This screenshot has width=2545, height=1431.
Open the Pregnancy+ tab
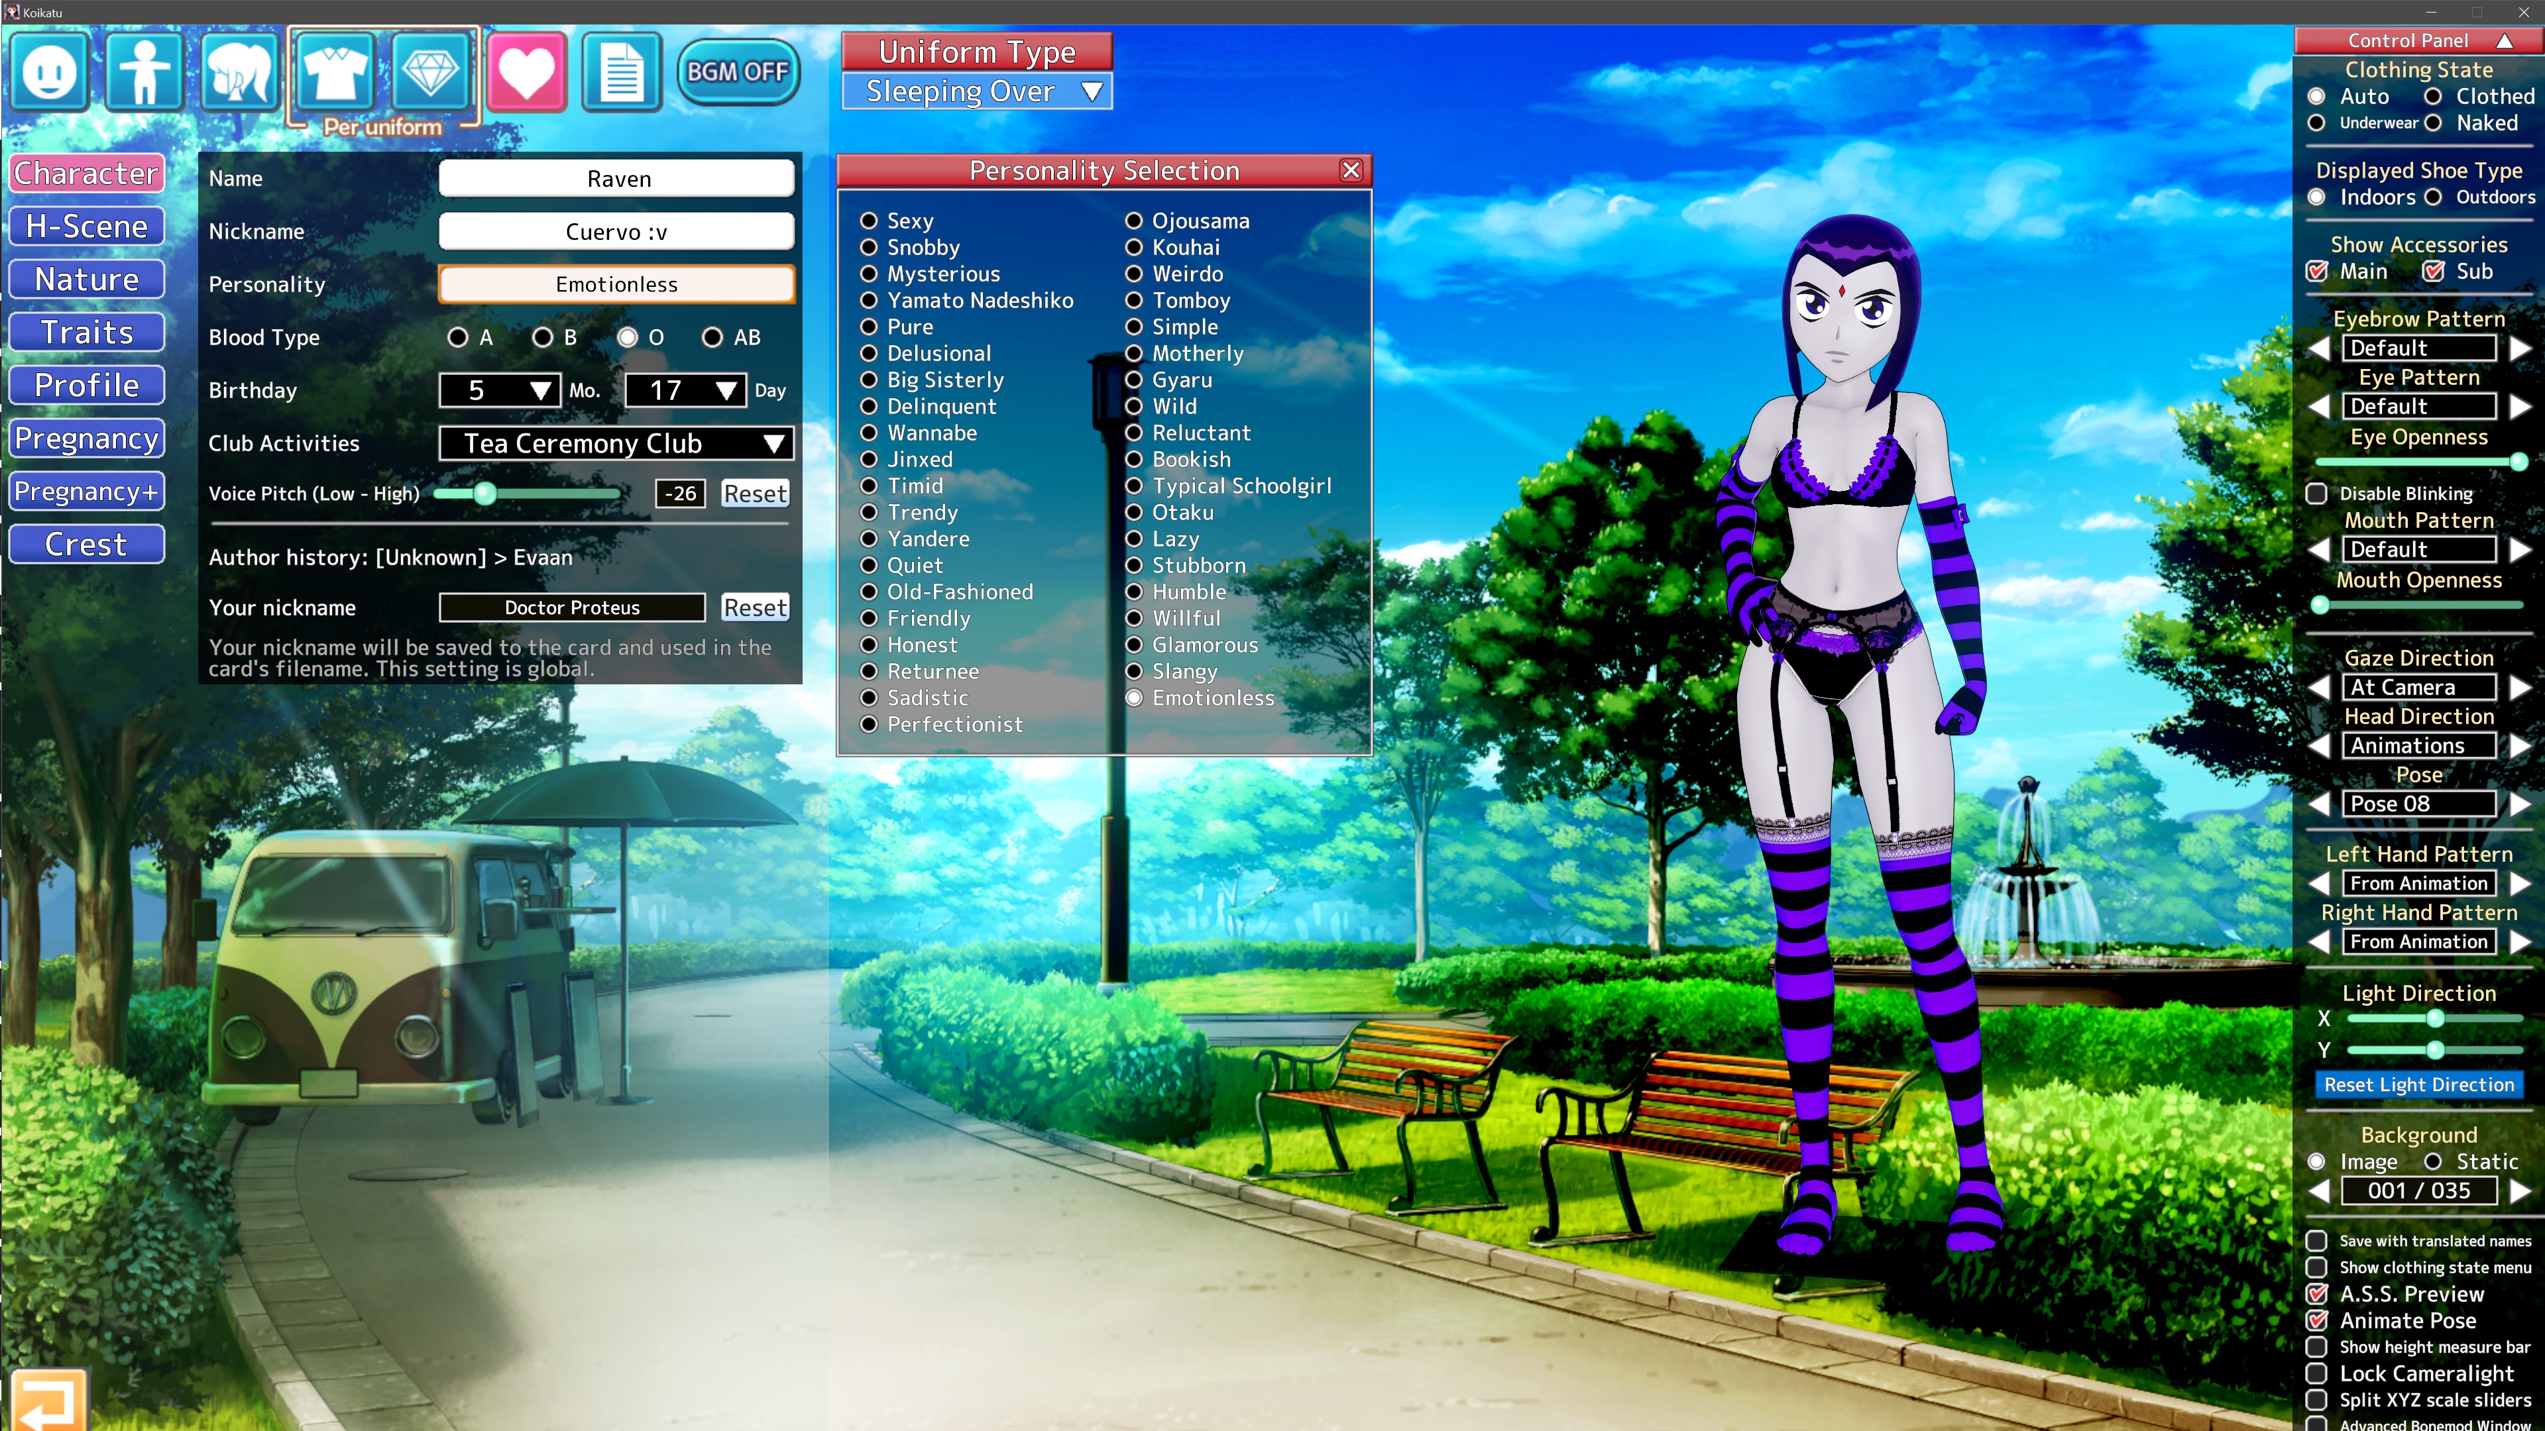pos(86,491)
